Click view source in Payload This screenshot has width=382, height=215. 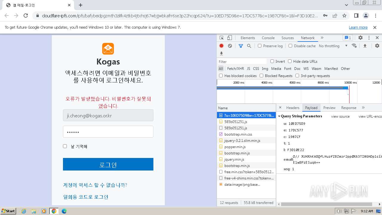pyautogui.click(x=340, y=116)
